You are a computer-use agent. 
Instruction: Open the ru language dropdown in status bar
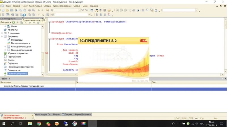[x=197, y=118]
